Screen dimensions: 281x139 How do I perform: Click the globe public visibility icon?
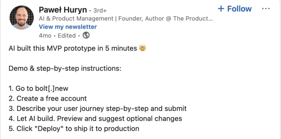pos(86,35)
